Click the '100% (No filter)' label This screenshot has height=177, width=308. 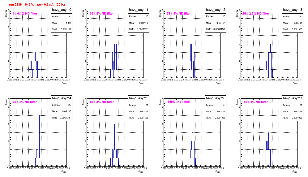[x=179, y=102]
